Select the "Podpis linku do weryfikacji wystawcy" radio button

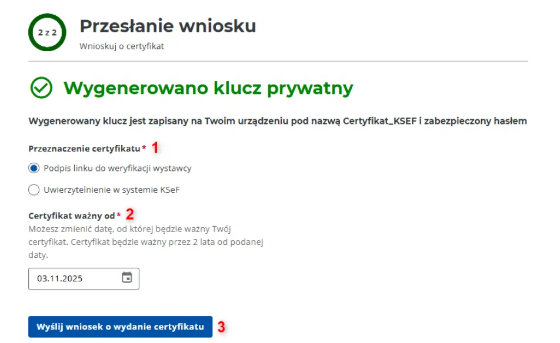coord(34,168)
